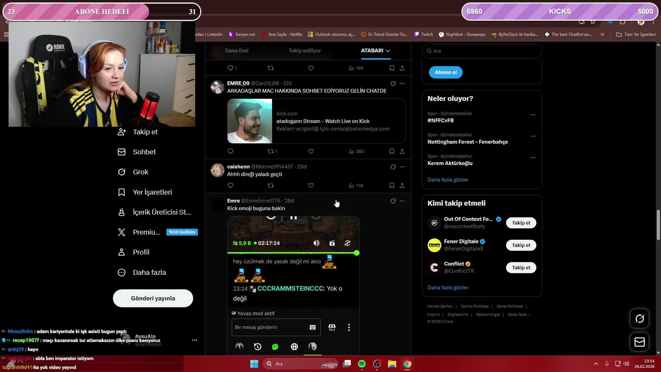Image resolution: width=661 pixels, height=372 pixels.
Task: Share the top tweet with 159 views
Action: 402,68
